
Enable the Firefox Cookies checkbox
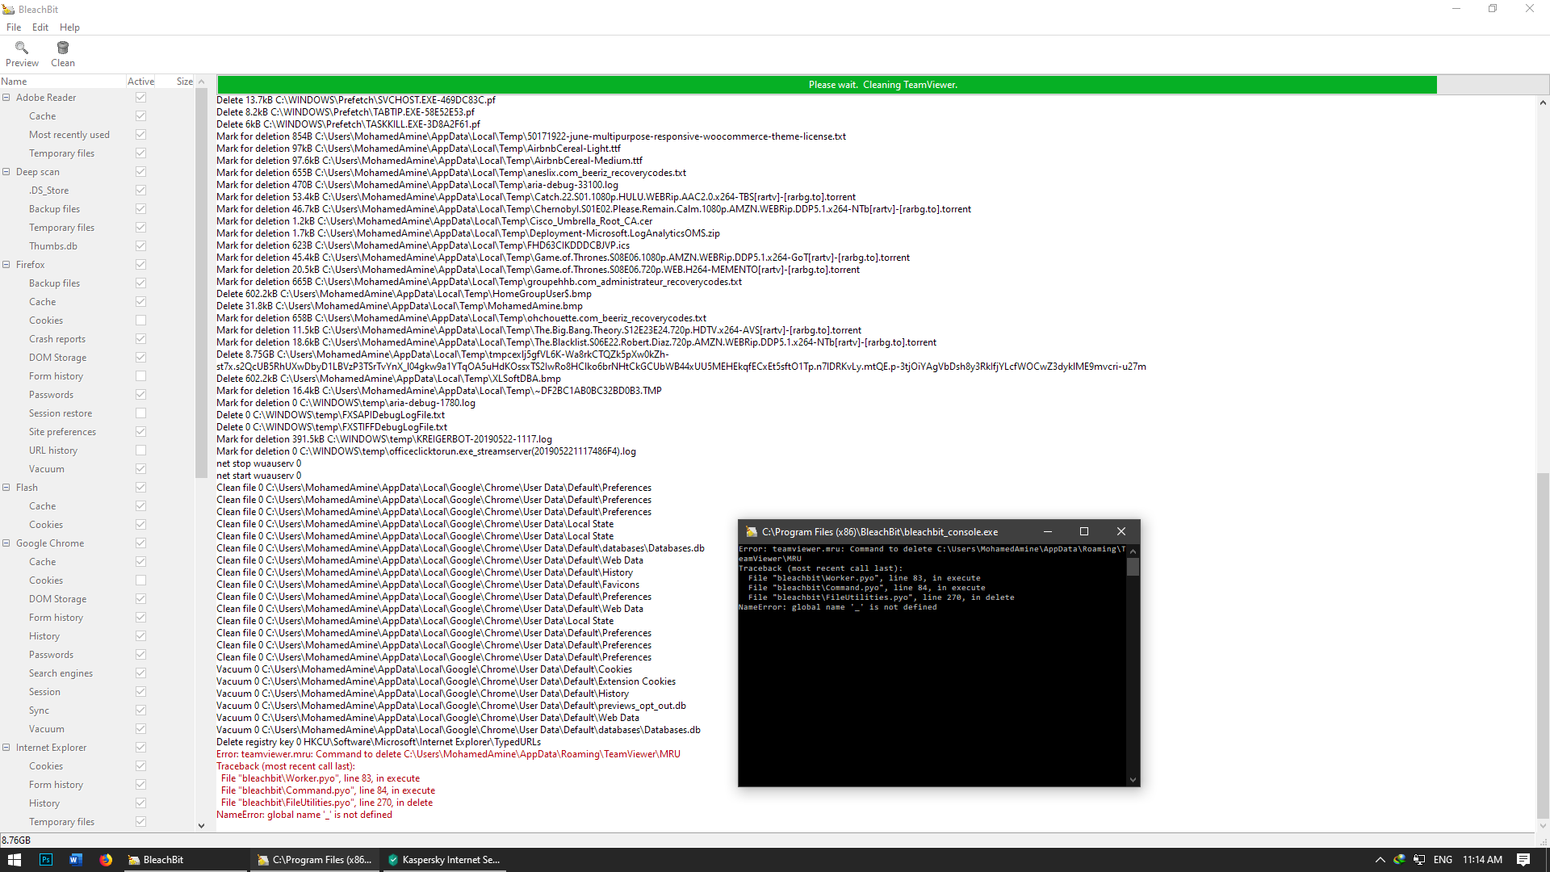141,321
